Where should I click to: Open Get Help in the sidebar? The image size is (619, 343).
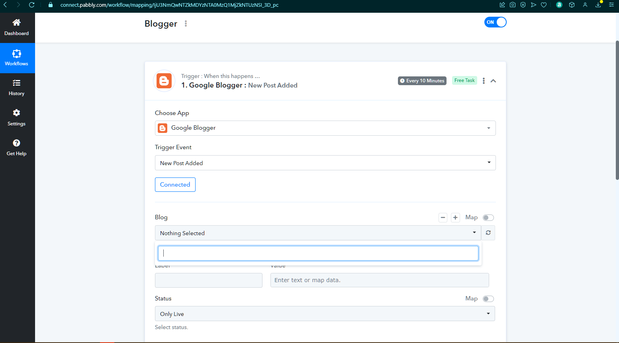[x=17, y=148]
